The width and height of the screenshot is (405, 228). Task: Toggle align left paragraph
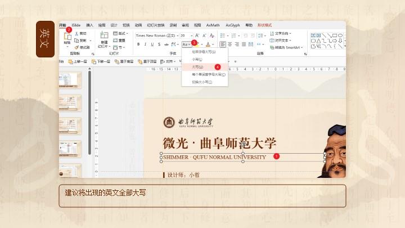(223, 44)
